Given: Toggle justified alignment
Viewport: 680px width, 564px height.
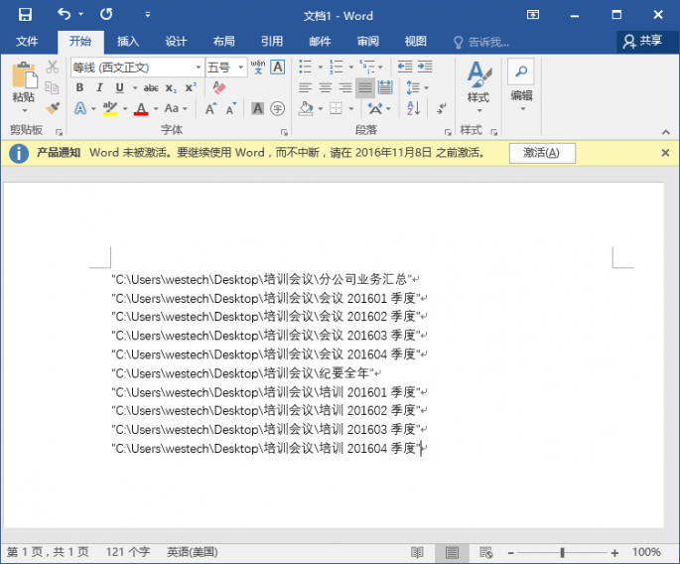Looking at the screenshot, I should tap(365, 88).
